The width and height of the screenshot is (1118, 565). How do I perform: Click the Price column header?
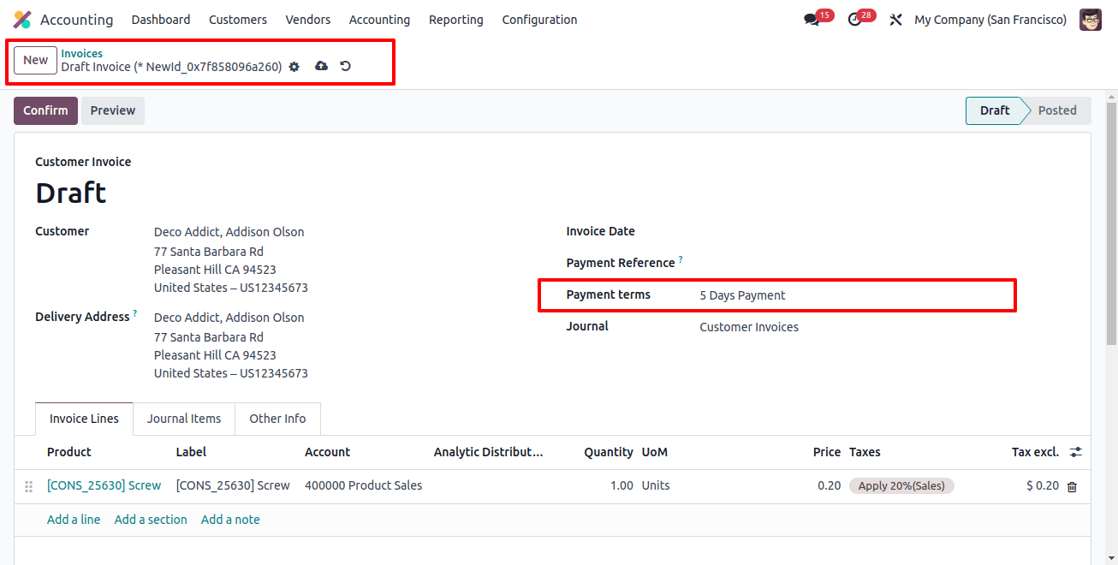(827, 452)
